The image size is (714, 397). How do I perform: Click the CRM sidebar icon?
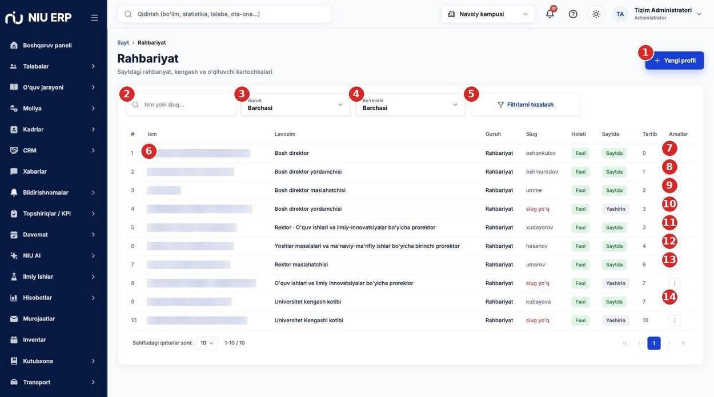14,150
